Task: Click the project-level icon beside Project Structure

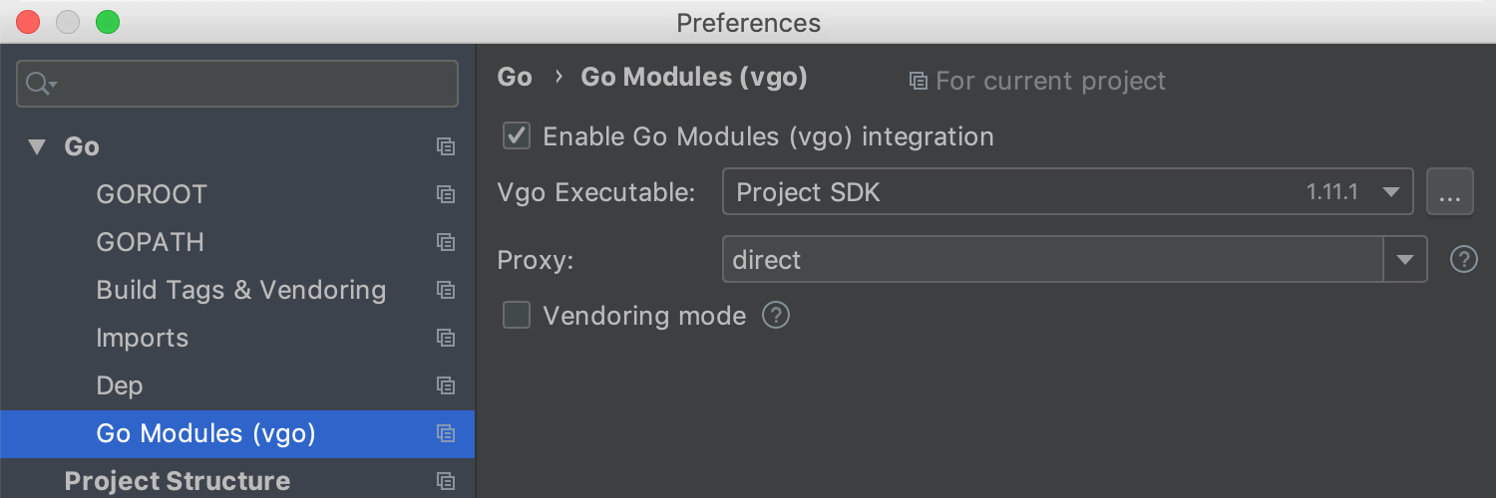Action: click(x=446, y=481)
